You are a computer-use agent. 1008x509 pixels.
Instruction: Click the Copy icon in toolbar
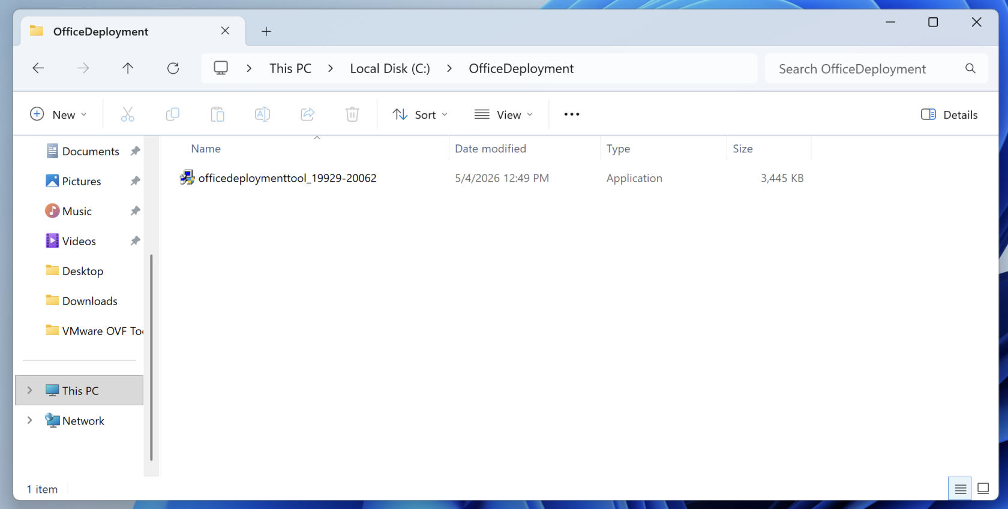click(x=173, y=115)
